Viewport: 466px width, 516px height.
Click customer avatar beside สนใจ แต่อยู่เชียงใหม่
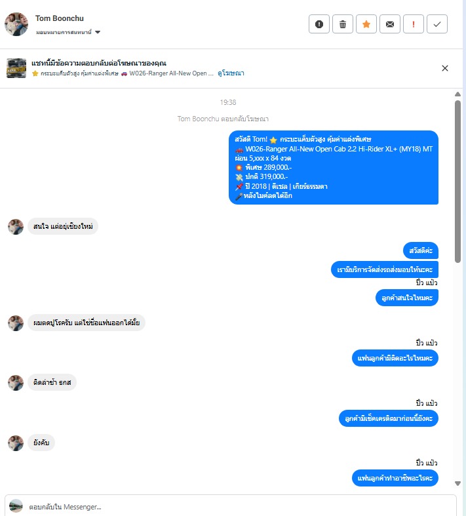coord(16,227)
